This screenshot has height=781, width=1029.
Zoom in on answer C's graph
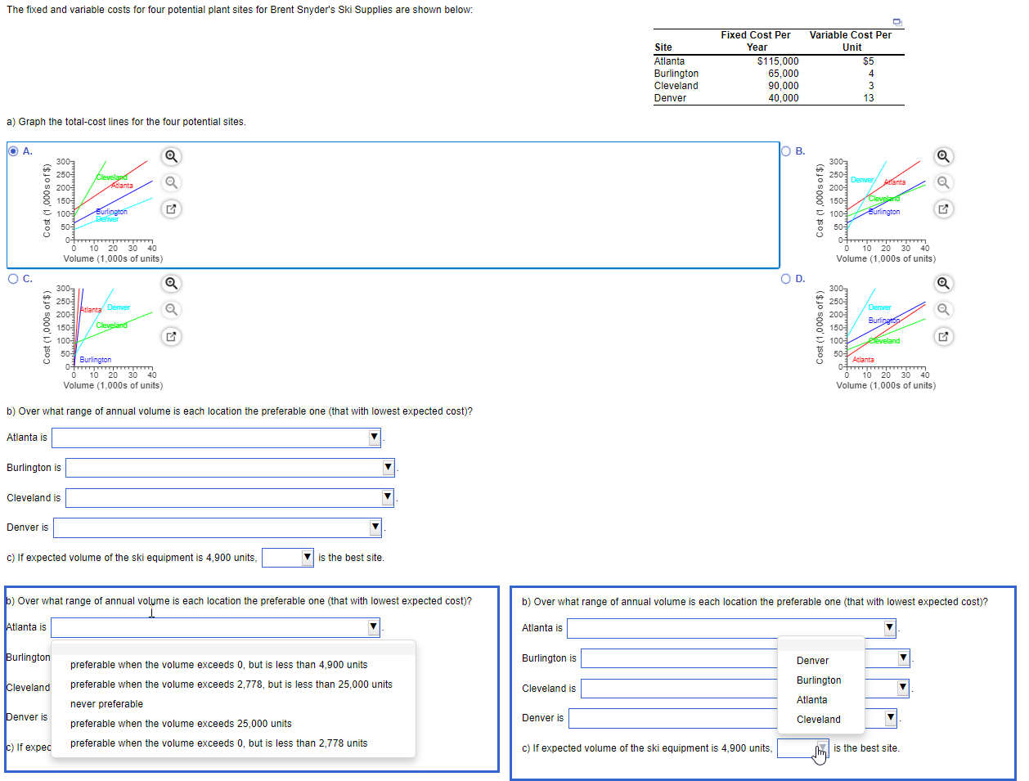click(x=170, y=283)
